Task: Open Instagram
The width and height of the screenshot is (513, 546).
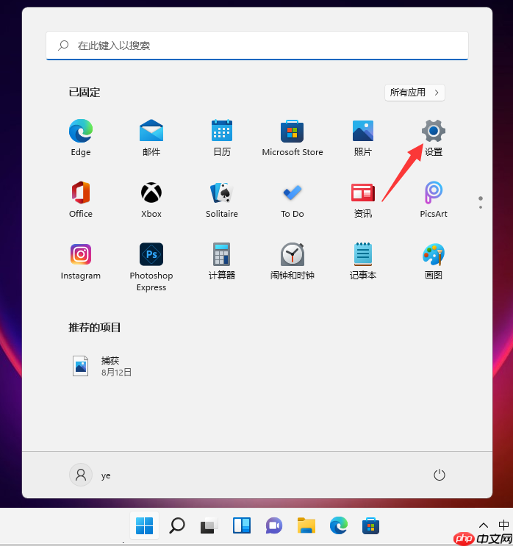Action: click(x=81, y=262)
